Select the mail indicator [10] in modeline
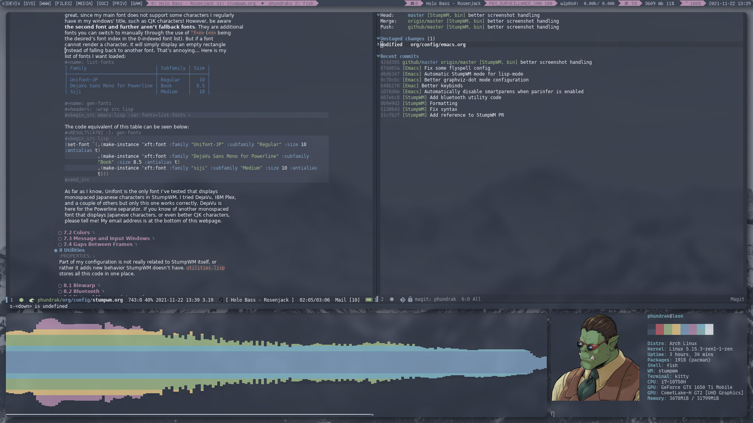 (x=348, y=299)
